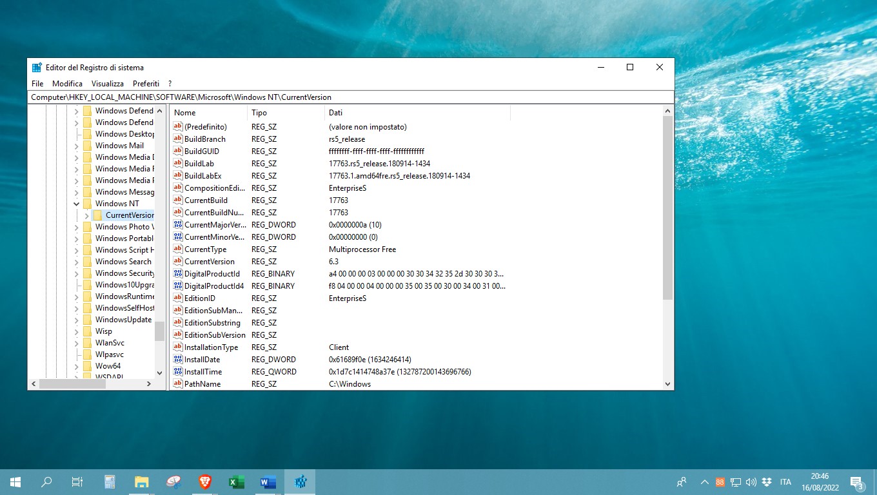This screenshot has height=495, width=877.
Task: Expand the Windows Mail key
Action: tap(76, 146)
